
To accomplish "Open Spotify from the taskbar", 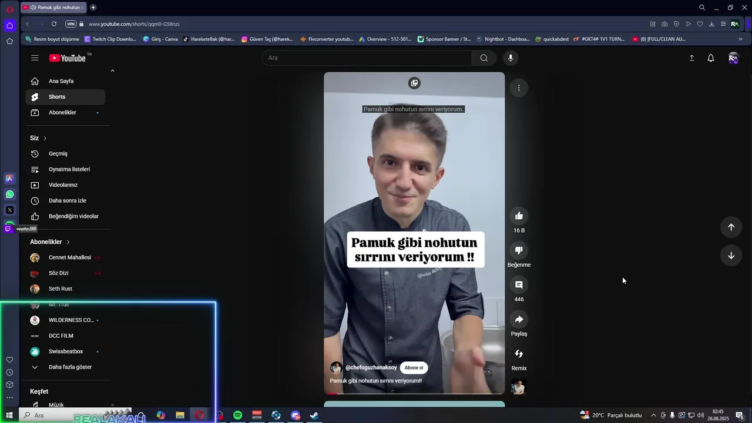I will [x=238, y=415].
